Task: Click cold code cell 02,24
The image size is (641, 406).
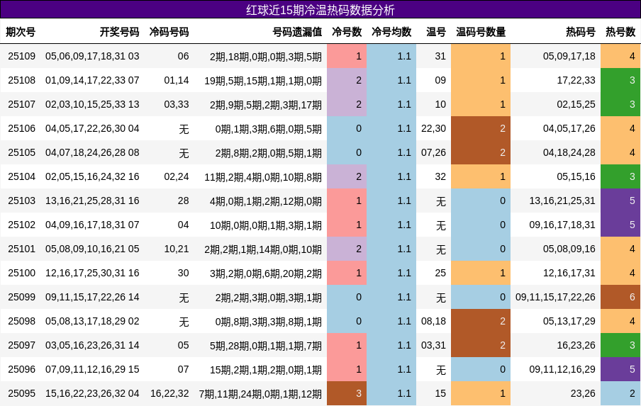Action: click(x=177, y=176)
